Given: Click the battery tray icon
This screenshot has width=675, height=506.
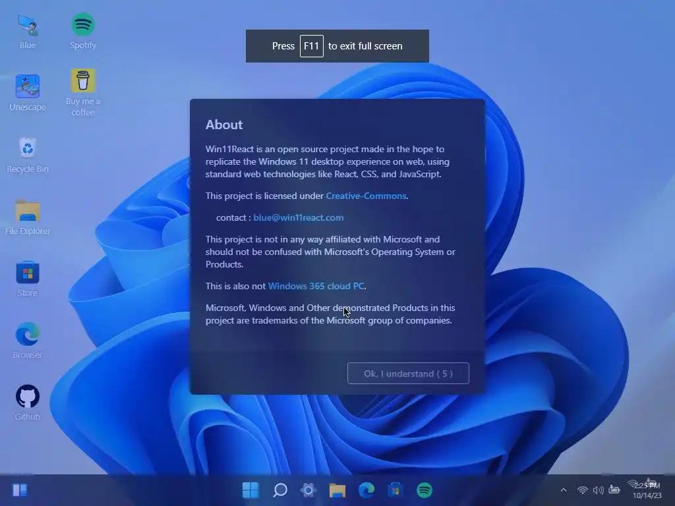Looking at the screenshot, I should click(x=614, y=490).
